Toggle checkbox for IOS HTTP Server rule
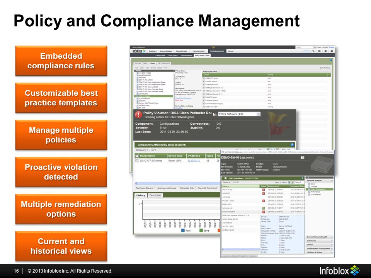371x278 pixels. [x=204, y=97]
